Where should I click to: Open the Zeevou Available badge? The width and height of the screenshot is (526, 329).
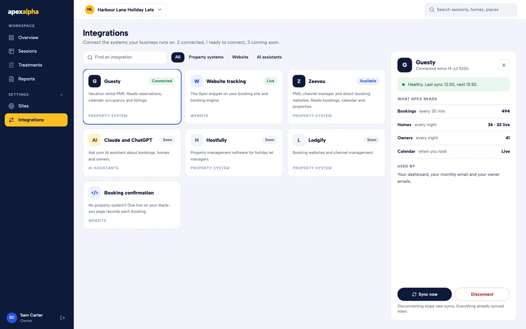[368, 81]
